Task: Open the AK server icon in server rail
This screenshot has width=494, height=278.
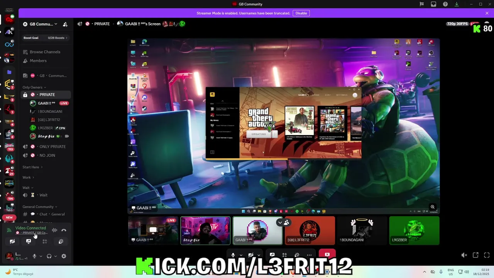Action: 9,32
